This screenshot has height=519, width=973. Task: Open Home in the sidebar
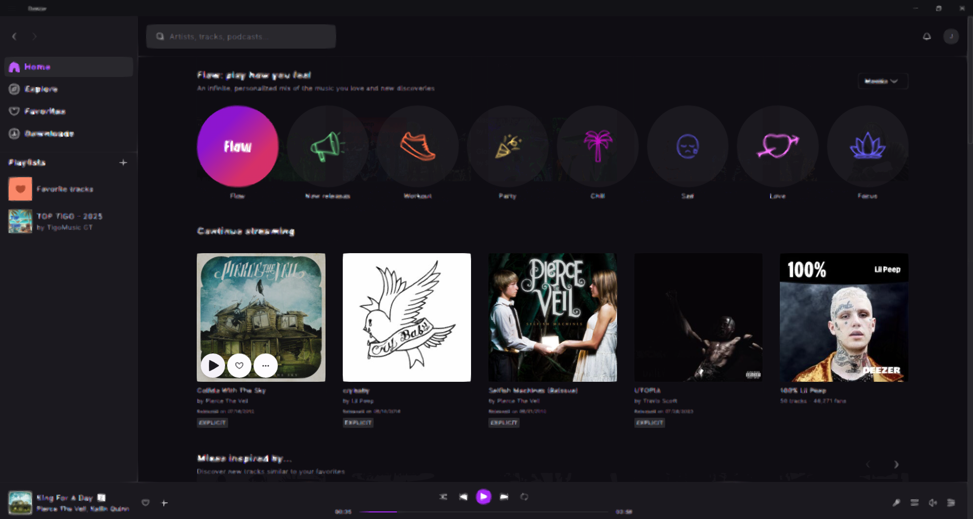click(x=68, y=67)
